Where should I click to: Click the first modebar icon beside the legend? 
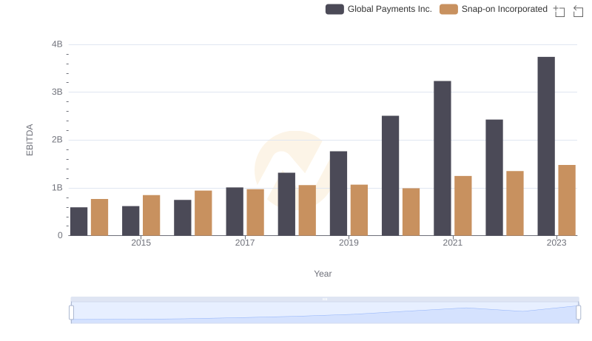click(559, 11)
